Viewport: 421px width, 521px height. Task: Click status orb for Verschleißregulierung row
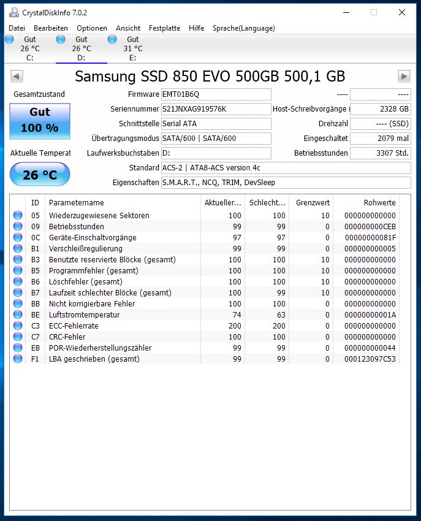coord(18,248)
